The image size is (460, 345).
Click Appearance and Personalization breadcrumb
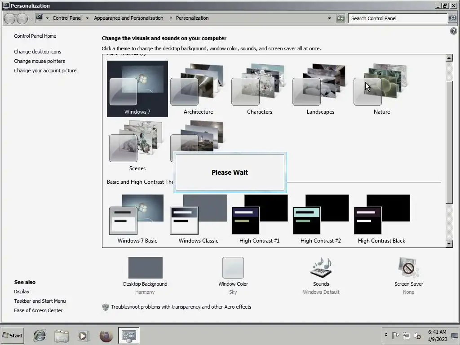[x=128, y=18]
